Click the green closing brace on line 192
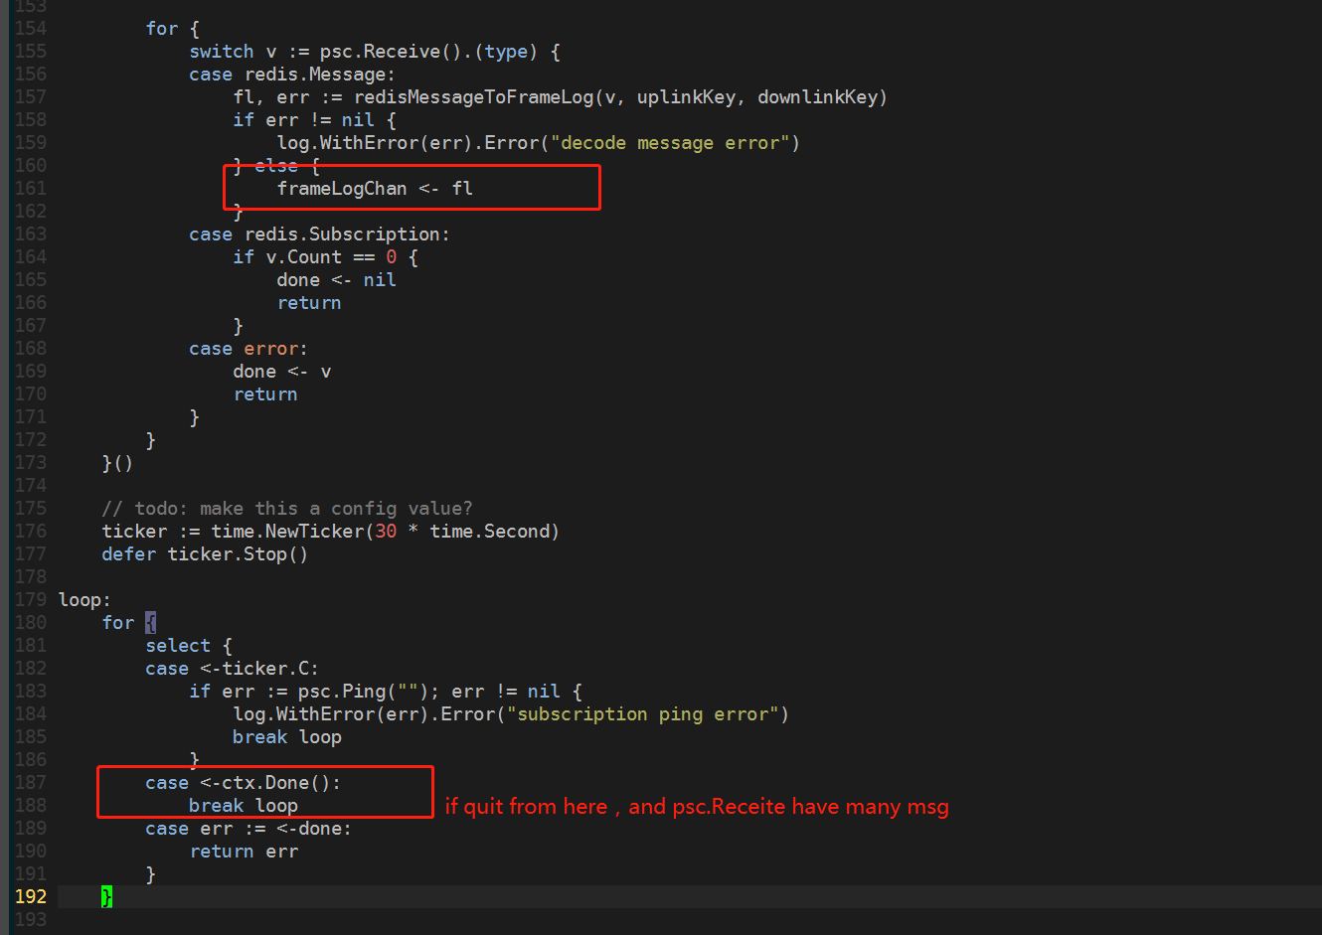1322x935 pixels. (x=106, y=896)
